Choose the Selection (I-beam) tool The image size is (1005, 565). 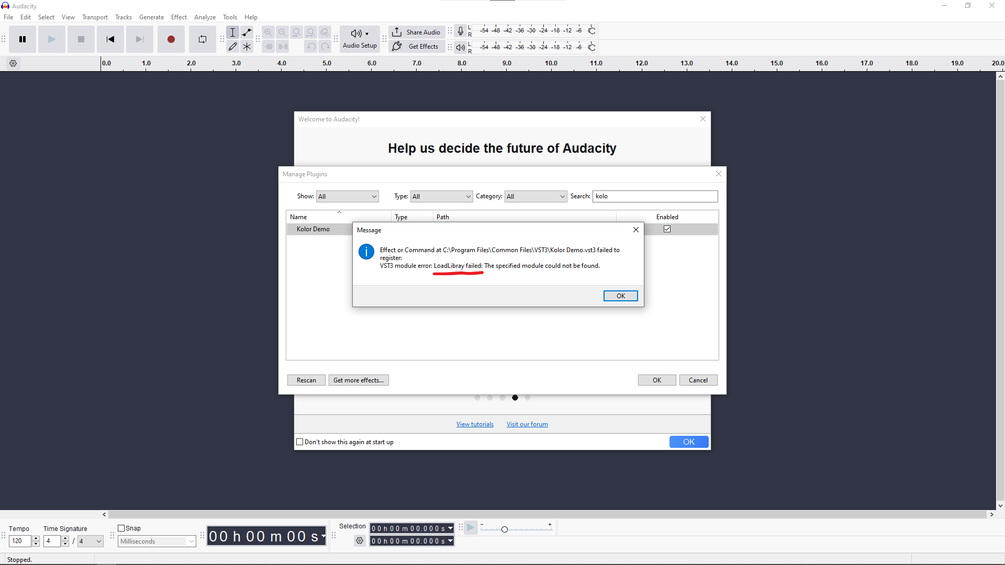pyautogui.click(x=233, y=32)
